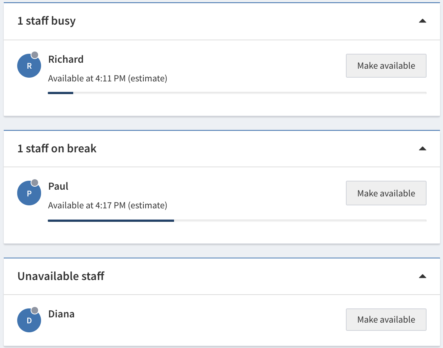Select the '1 staff on break' header title
This screenshot has height=348, width=443.
[x=57, y=149]
